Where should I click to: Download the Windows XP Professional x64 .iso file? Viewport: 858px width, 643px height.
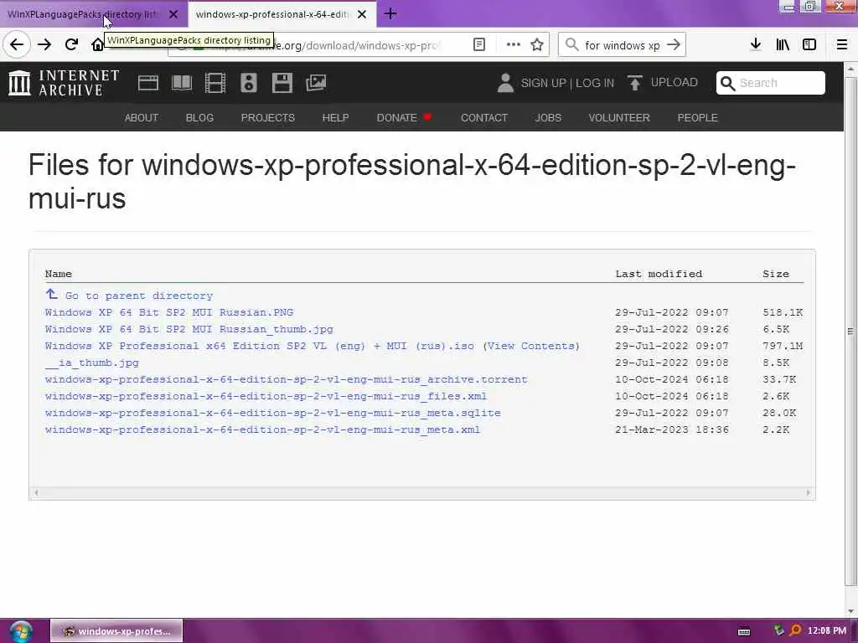click(x=260, y=346)
